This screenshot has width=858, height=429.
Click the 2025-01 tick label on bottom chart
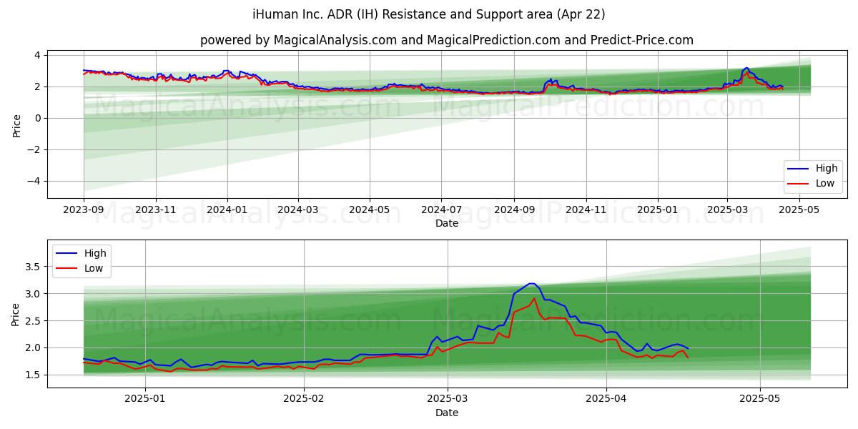coord(145,400)
